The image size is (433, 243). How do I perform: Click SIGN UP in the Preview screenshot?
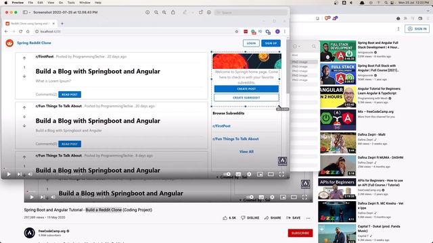pyautogui.click(x=271, y=43)
